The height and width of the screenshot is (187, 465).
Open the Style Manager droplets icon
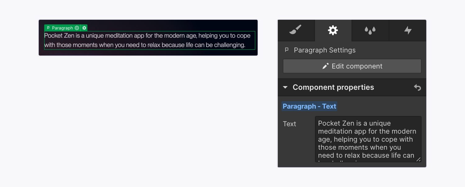[x=370, y=30]
